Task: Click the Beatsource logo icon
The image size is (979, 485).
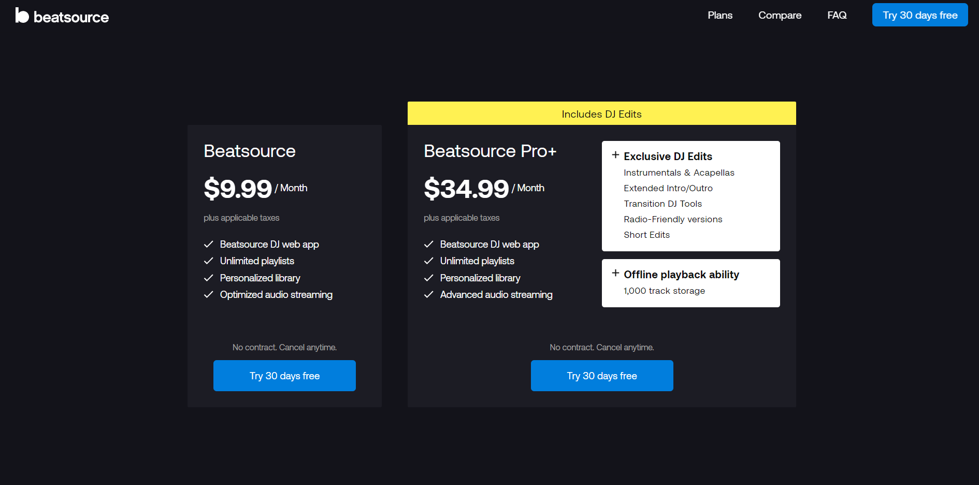Action: tap(22, 16)
